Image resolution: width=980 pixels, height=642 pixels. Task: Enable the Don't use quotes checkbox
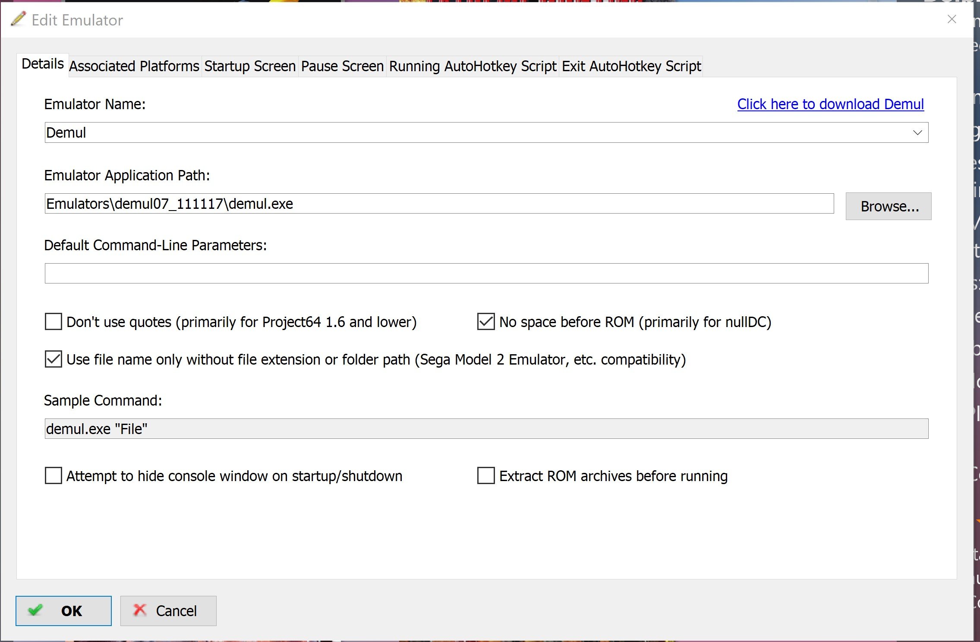click(53, 322)
